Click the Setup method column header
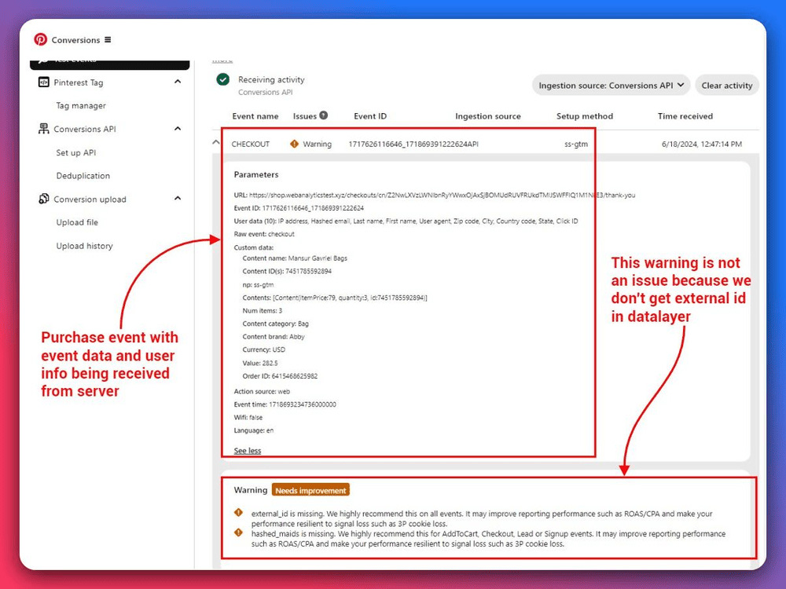This screenshot has width=786, height=589. [585, 116]
